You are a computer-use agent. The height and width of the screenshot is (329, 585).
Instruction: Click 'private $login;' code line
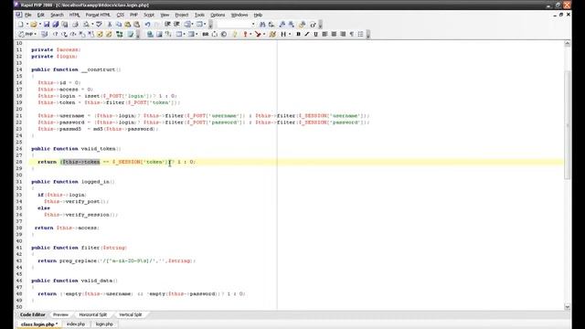[55, 57]
